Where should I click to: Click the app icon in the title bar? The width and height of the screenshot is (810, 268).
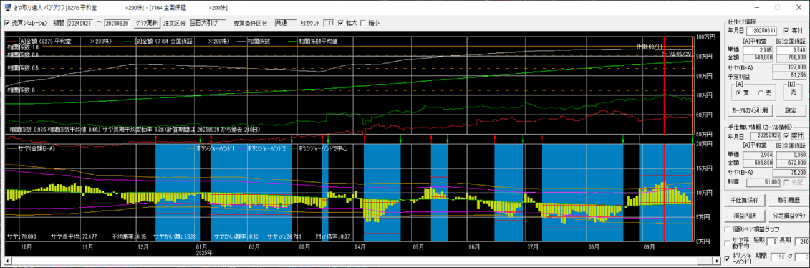click(x=7, y=7)
